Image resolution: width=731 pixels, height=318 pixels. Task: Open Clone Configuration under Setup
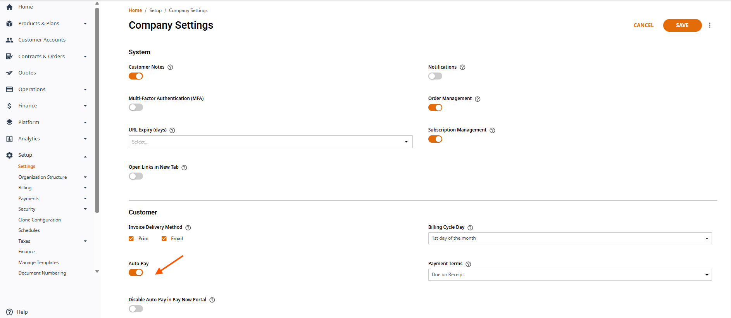pos(40,220)
